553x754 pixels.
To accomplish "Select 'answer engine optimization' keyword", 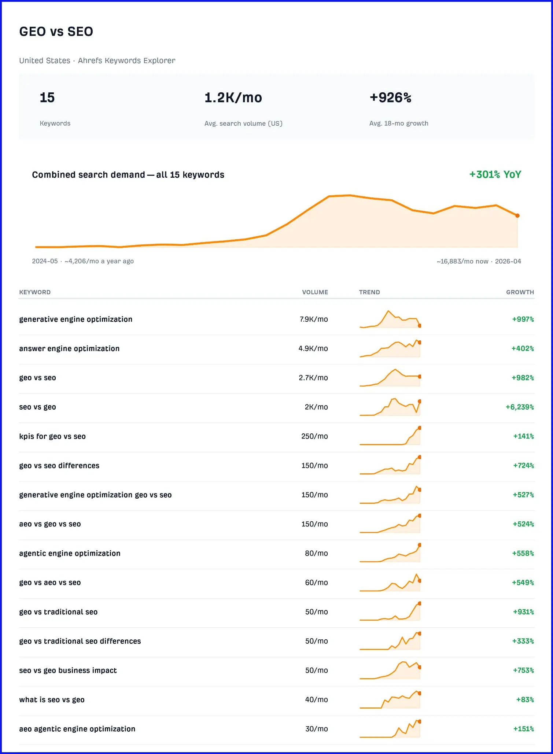I will point(69,348).
